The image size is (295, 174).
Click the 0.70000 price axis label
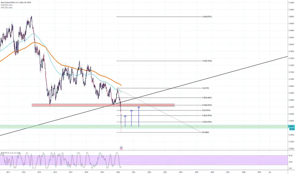click(x=292, y=79)
